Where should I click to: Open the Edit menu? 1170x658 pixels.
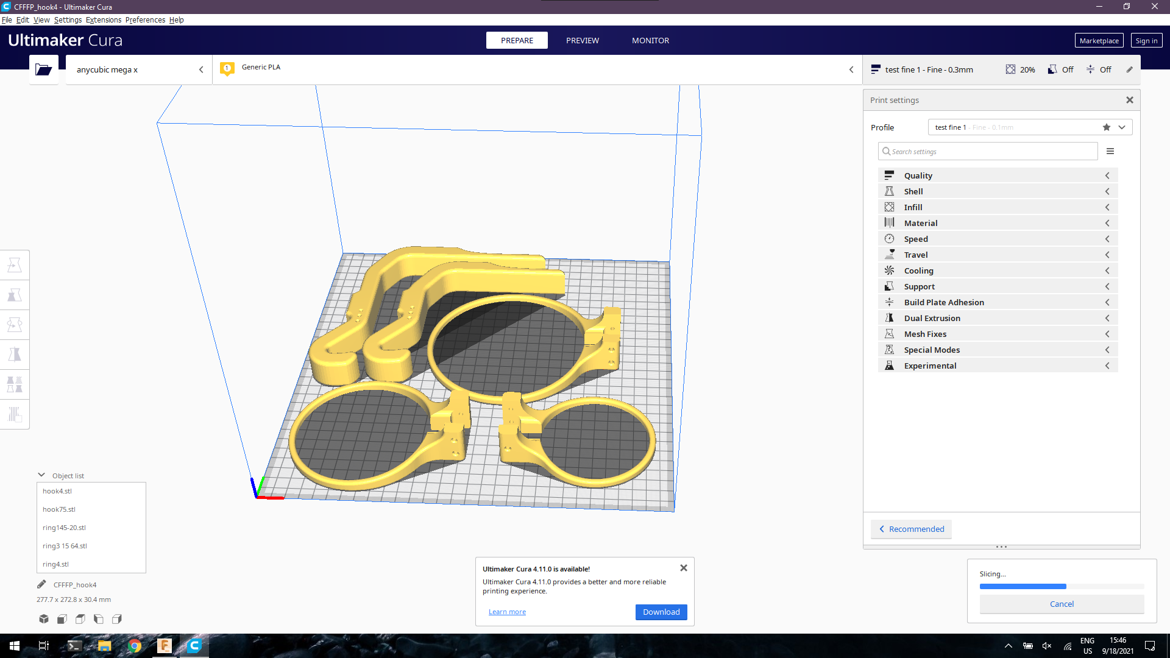coord(23,19)
